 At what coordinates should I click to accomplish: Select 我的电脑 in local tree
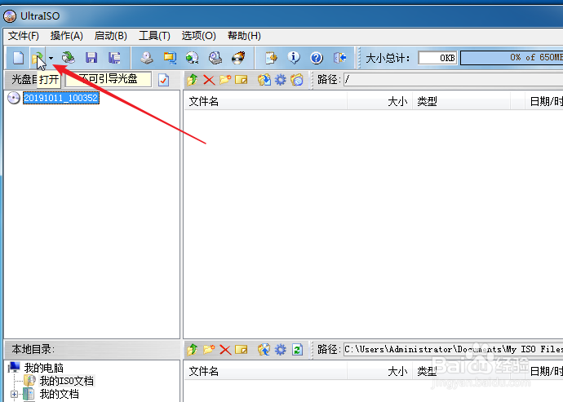point(43,368)
